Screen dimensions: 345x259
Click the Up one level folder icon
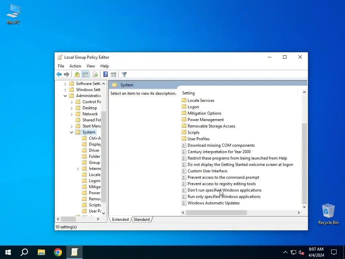pyautogui.click(x=77, y=75)
